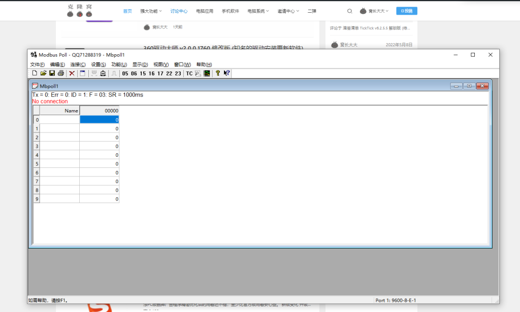Open the 文件(F) menu
Viewport: 520px width, 312px height.
pos(38,64)
